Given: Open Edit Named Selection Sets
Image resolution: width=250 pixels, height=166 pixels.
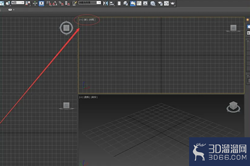Looking at the screenshot, I should (x=74, y=3).
